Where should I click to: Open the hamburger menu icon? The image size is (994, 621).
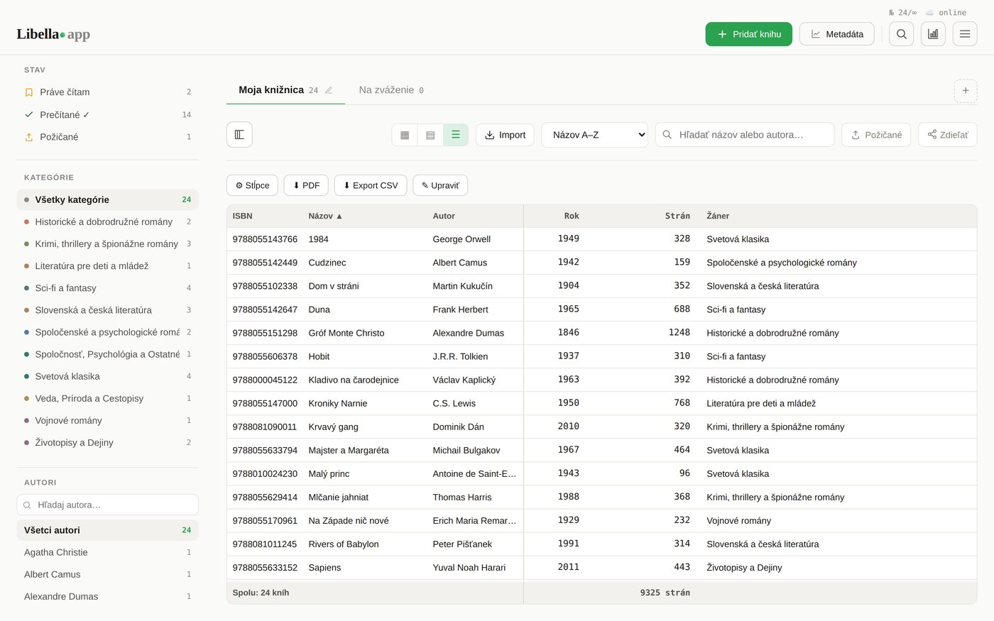coord(965,34)
